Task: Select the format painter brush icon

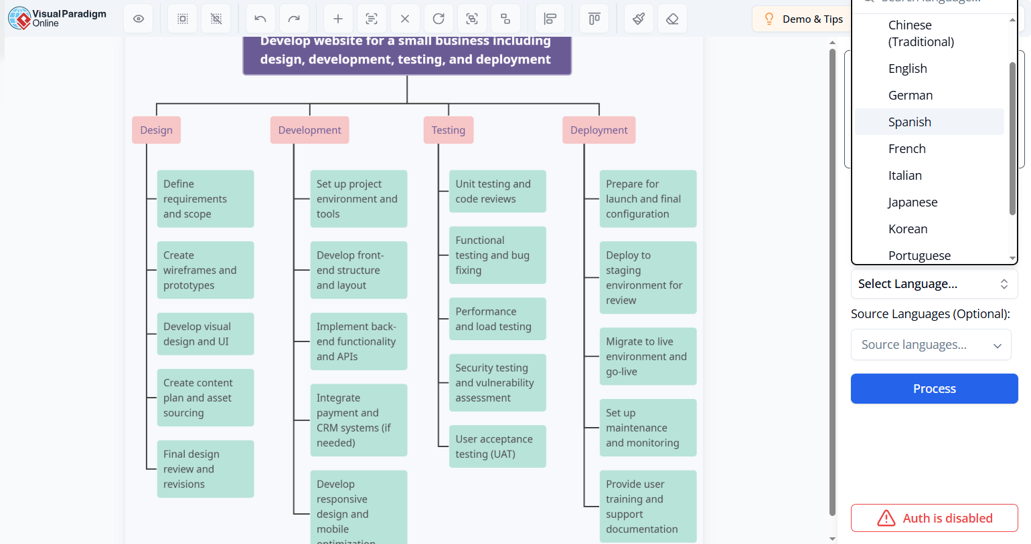Action: tap(639, 18)
